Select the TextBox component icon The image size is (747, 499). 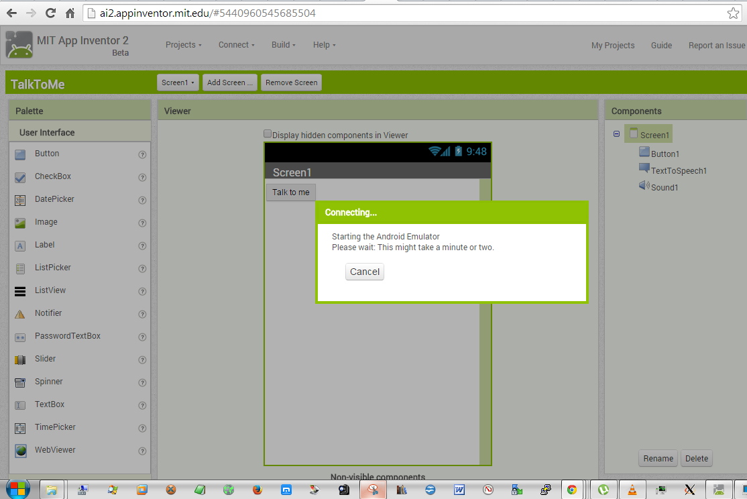[x=20, y=405]
